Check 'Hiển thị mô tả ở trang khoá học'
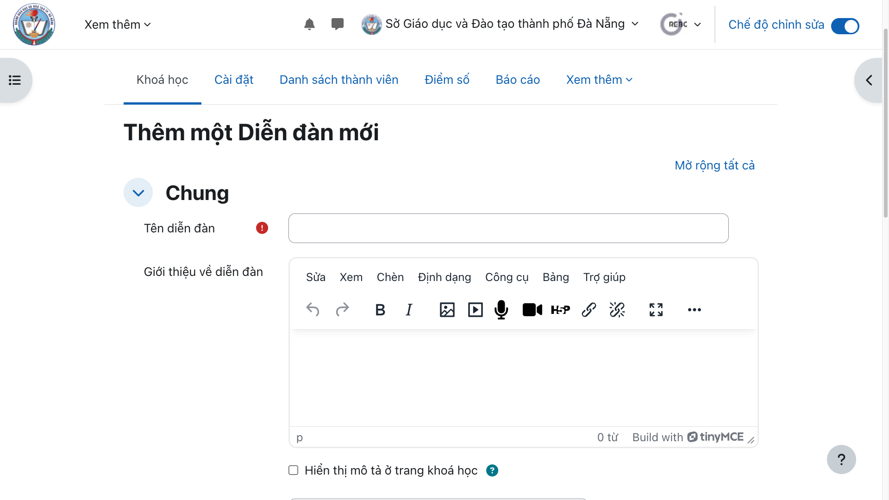The height and width of the screenshot is (500, 889). tap(294, 470)
